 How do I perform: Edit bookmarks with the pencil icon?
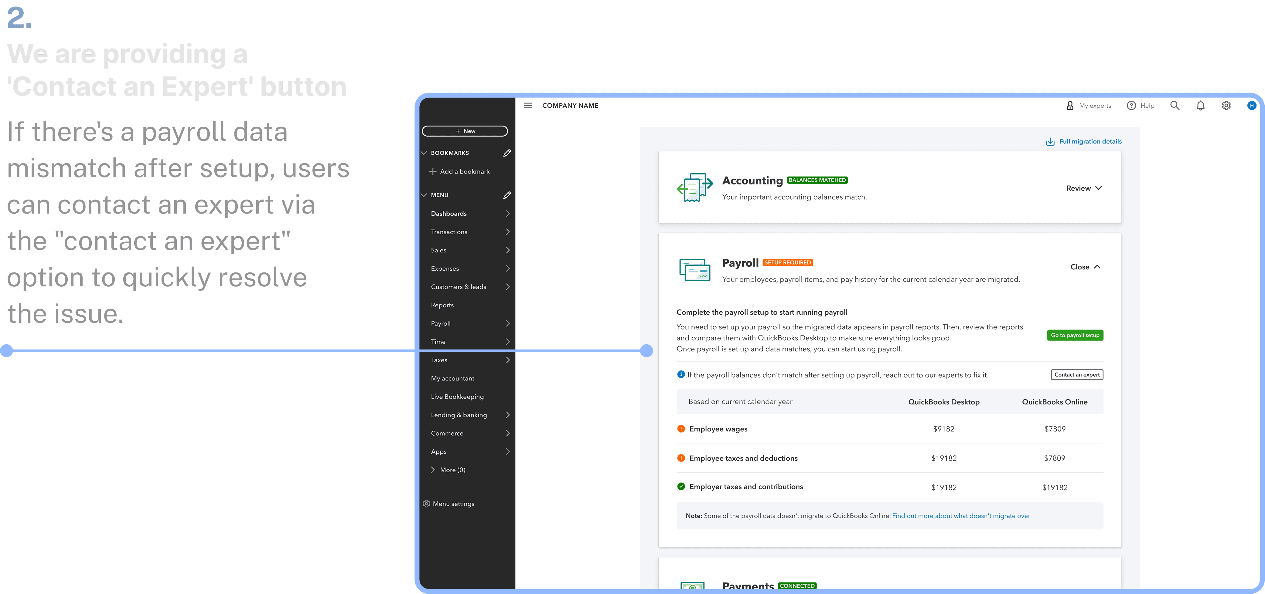click(x=507, y=153)
